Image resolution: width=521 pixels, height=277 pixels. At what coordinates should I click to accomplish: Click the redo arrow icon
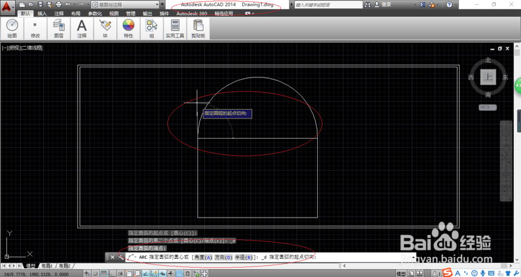tap(81, 5)
